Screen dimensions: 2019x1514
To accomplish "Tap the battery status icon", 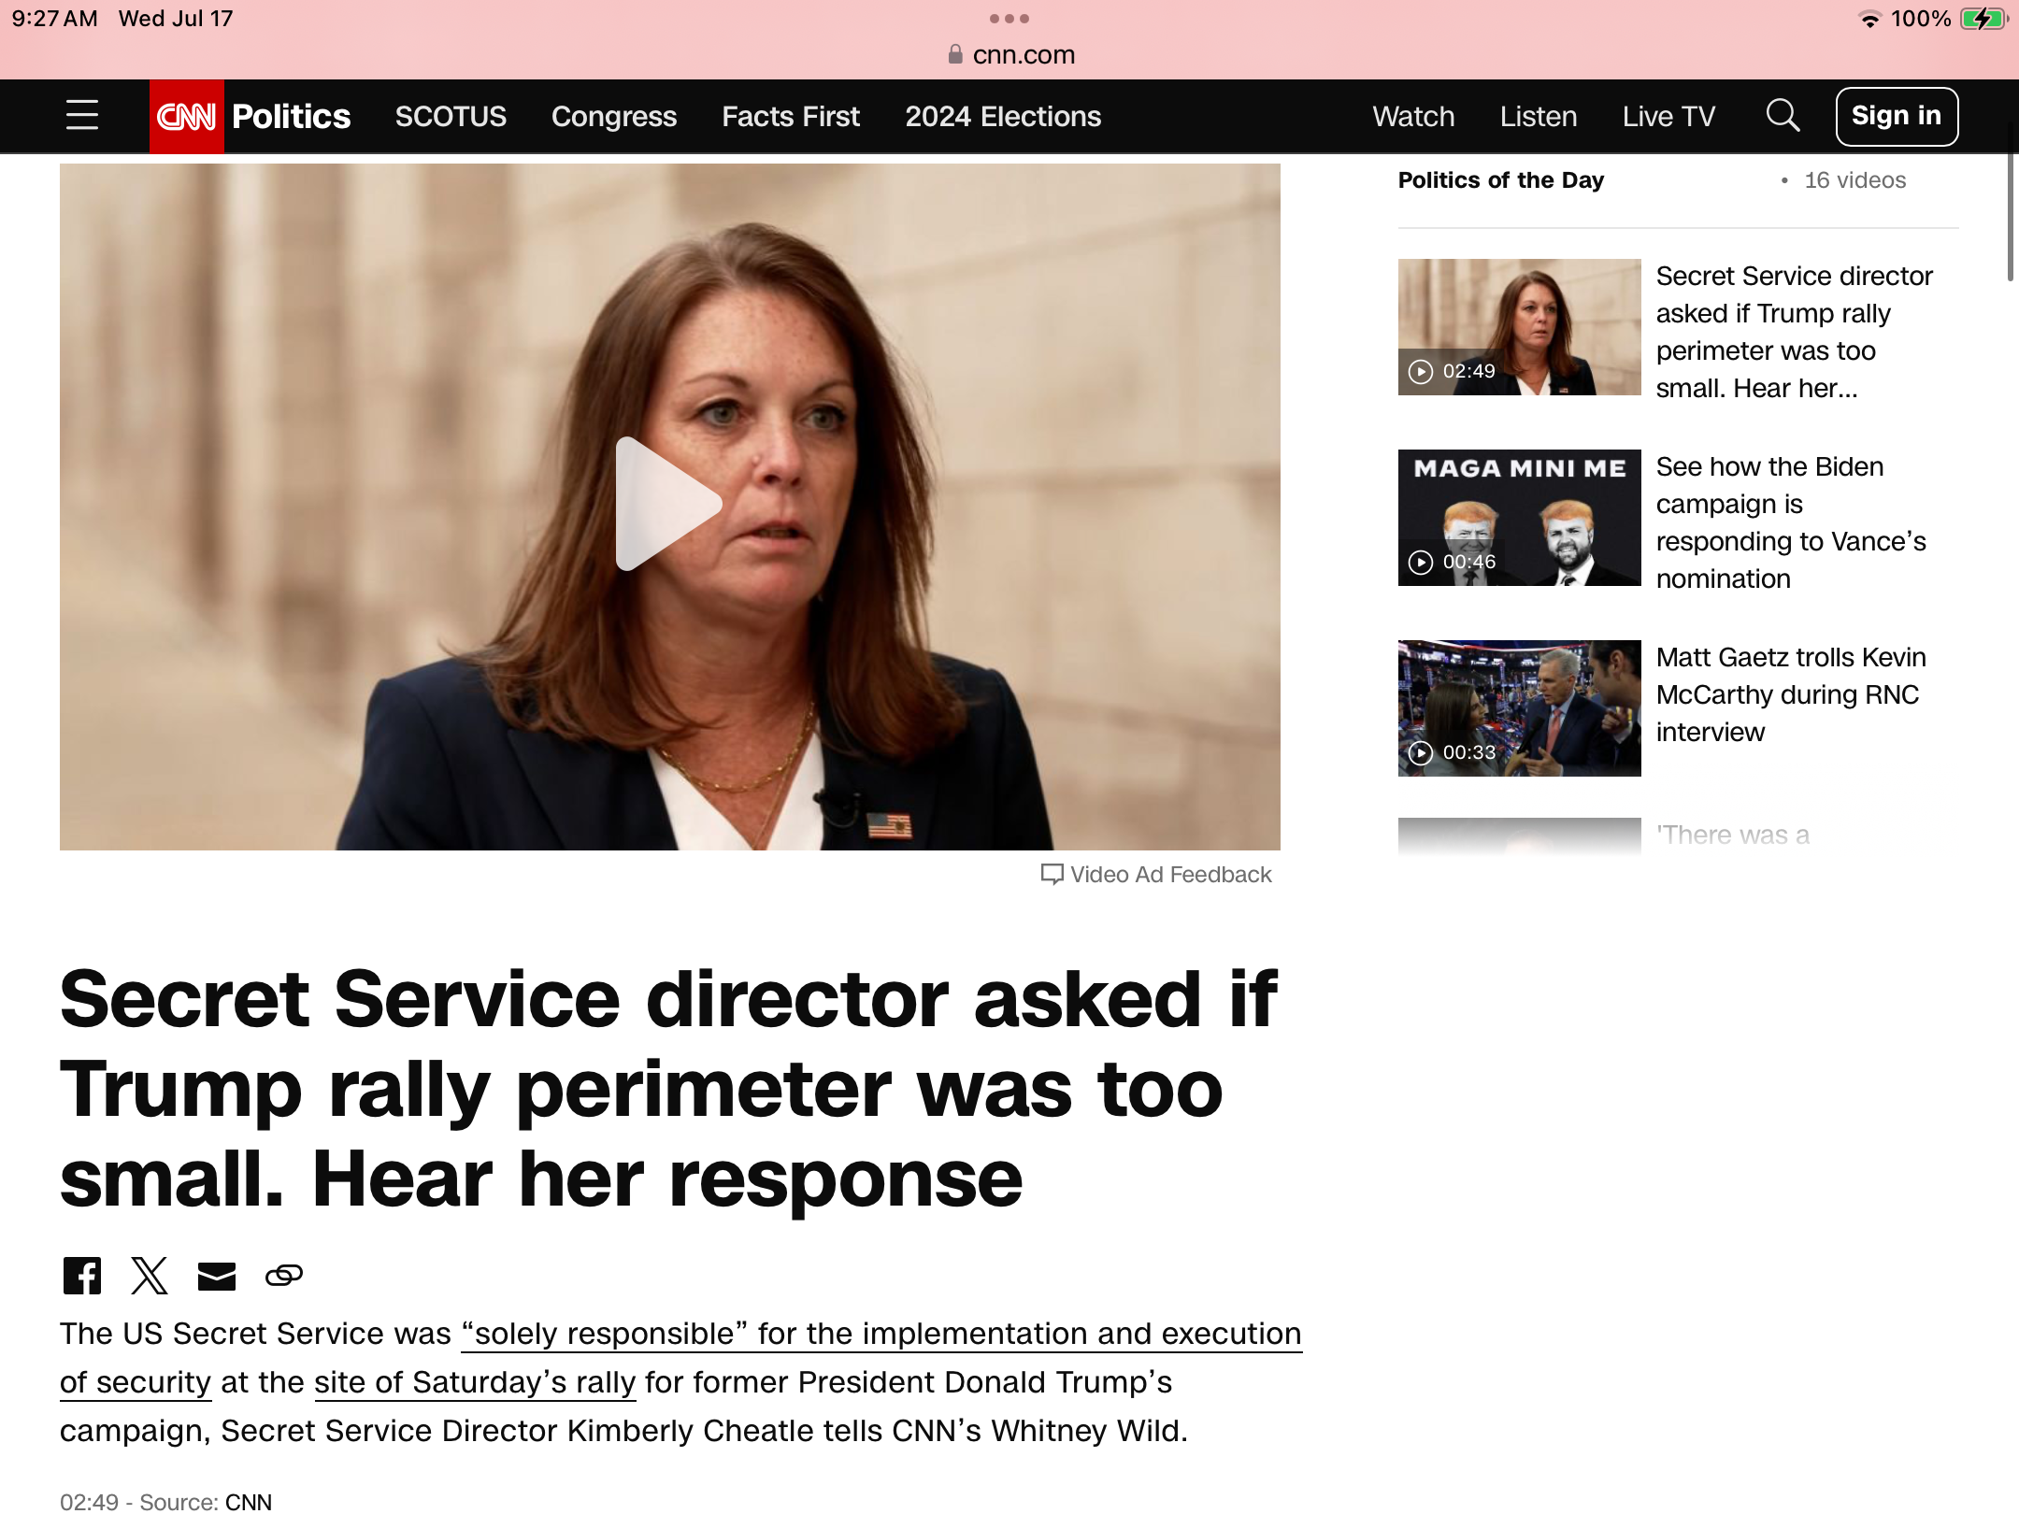I will 1983,19.
